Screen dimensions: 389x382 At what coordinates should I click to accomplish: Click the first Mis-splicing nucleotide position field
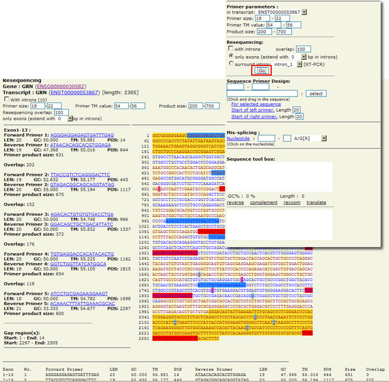[266, 138]
